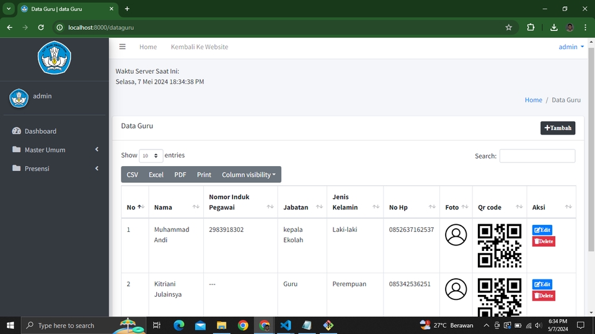Click Muhammad Andi's QR code image
Image resolution: width=595 pixels, height=334 pixels.
coord(500,245)
